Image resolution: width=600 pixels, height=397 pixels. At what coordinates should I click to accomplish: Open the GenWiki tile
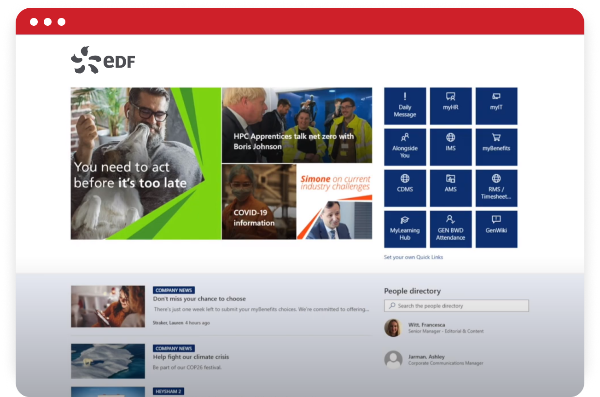(496, 229)
